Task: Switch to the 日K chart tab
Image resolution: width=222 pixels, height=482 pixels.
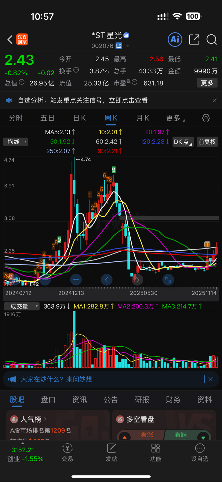Action: pyautogui.click(x=79, y=118)
